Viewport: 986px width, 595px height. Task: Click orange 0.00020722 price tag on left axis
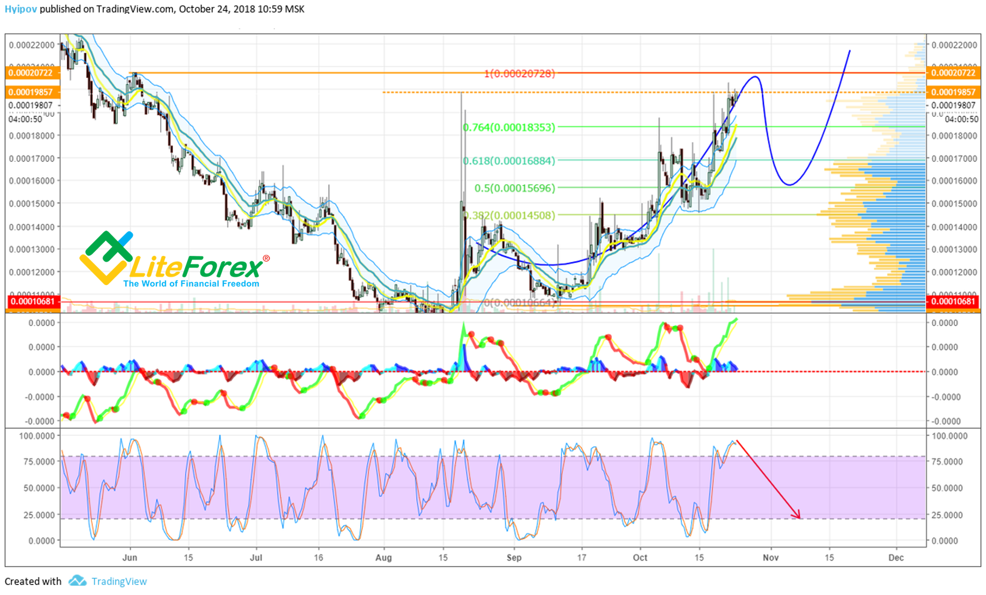tap(32, 72)
